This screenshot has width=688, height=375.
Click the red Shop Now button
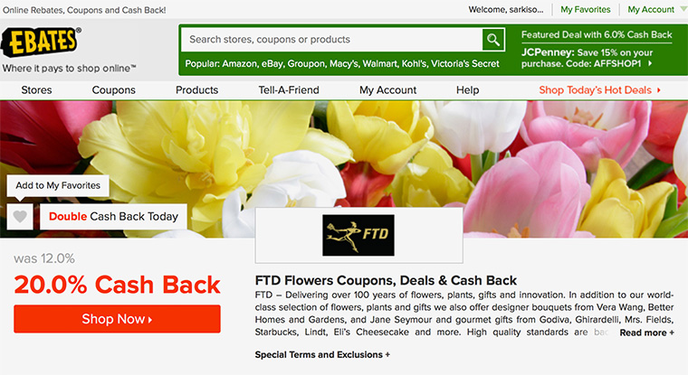point(117,319)
